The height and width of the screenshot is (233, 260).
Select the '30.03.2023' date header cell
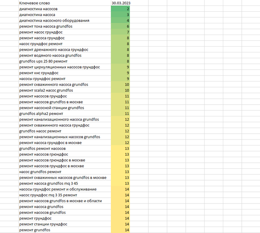point(120,3)
